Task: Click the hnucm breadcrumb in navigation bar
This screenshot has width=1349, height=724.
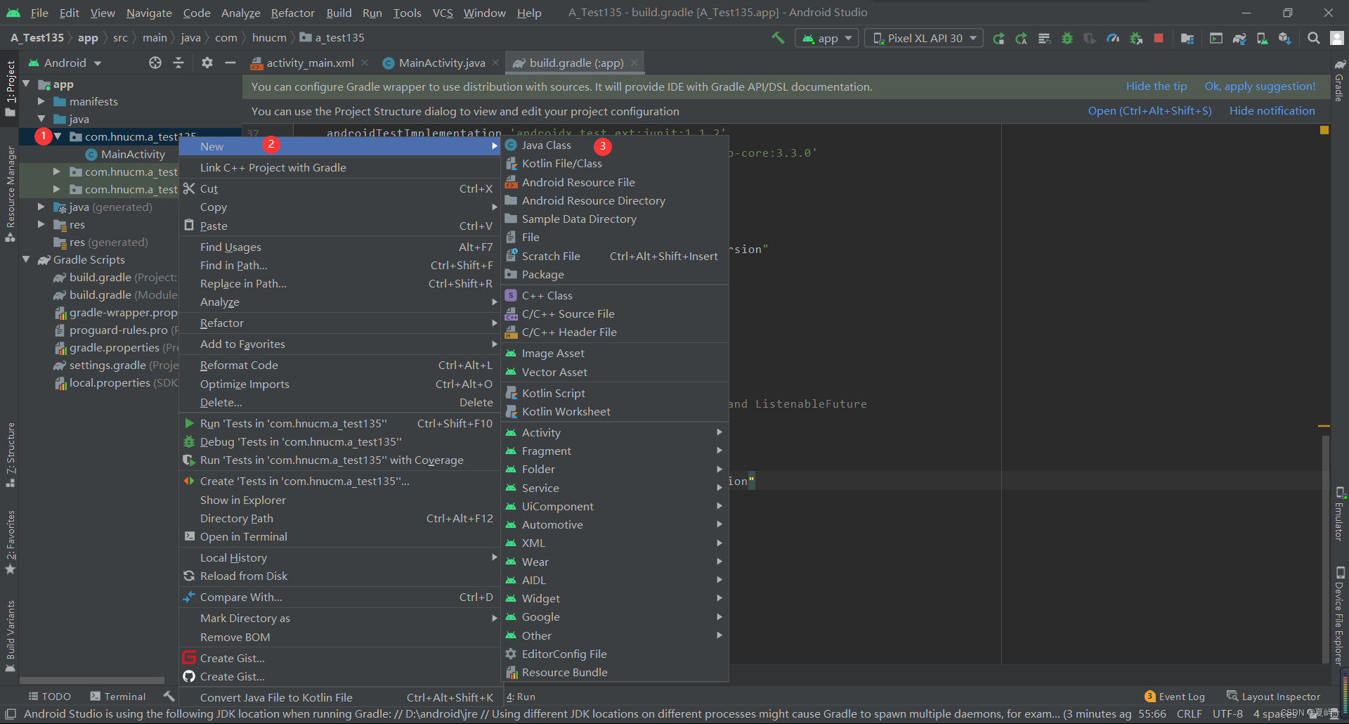Action: pos(269,38)
